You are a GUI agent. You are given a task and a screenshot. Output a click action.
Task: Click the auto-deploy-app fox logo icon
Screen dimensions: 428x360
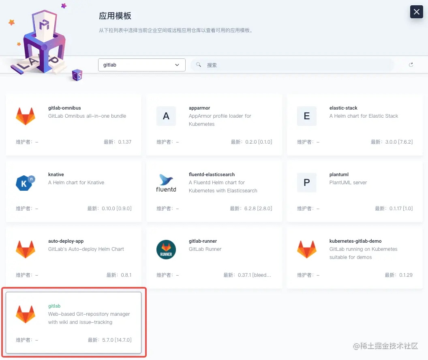click(x=26, y=249)
